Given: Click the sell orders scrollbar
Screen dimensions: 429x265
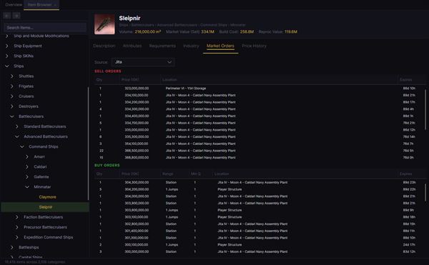Looking at the screenshot, I should [425, 109].
